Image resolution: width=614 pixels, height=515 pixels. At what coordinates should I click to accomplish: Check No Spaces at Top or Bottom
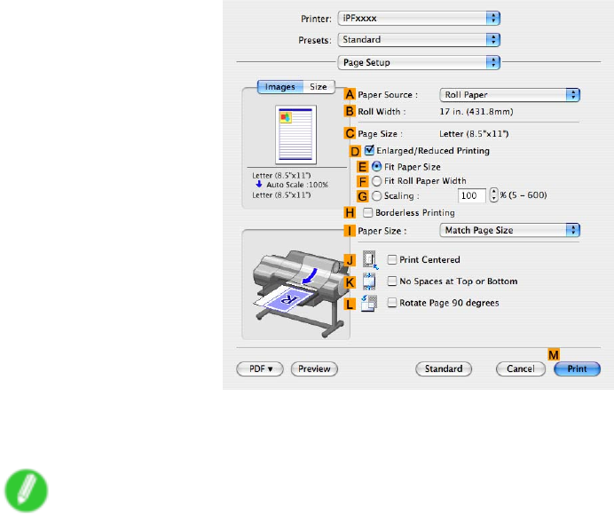[391, 281]
